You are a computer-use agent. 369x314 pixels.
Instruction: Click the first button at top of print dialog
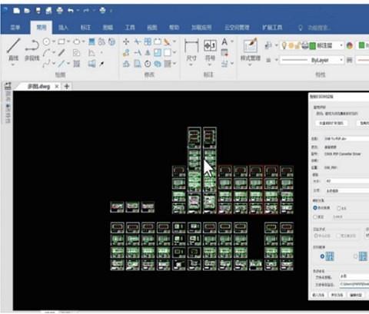click(331, 123)
